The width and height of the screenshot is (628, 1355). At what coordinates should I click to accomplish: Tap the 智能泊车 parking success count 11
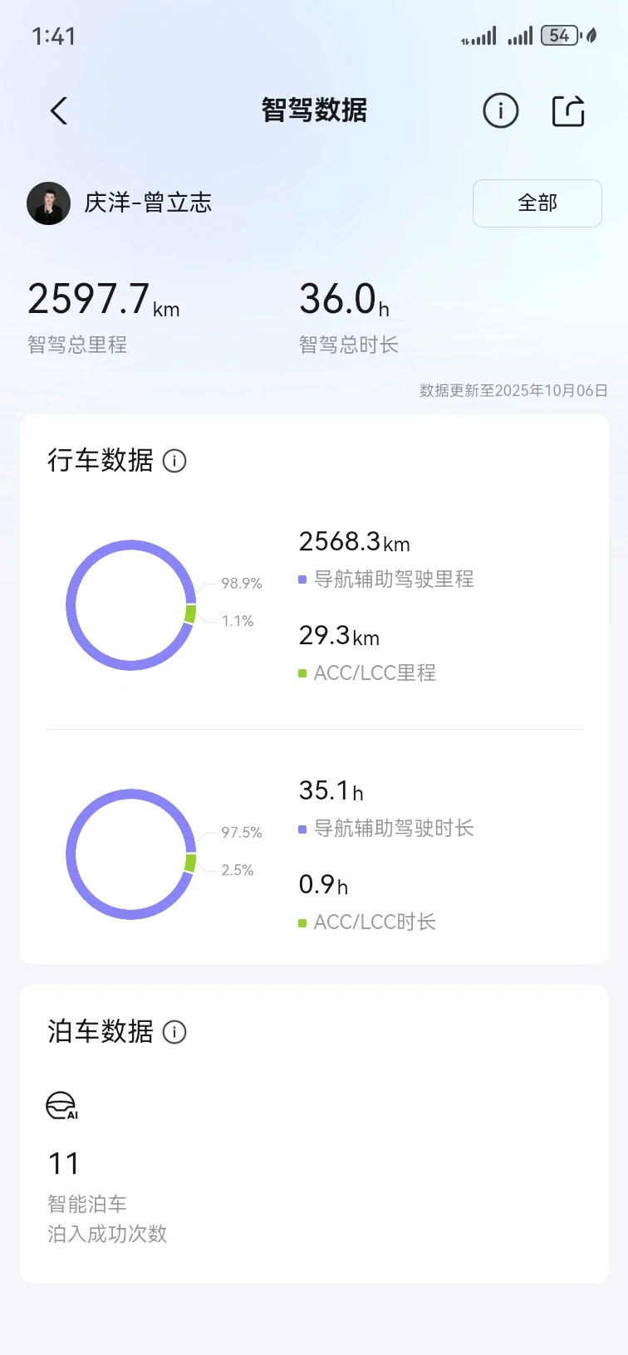click(x=64, y=1164)
